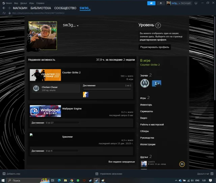Switch to Big Picture mode monitor icon

point(196,3)
